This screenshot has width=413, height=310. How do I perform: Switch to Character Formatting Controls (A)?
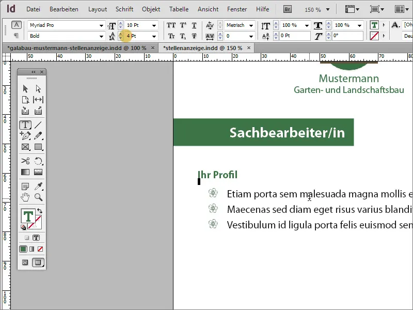coord(17,25)
